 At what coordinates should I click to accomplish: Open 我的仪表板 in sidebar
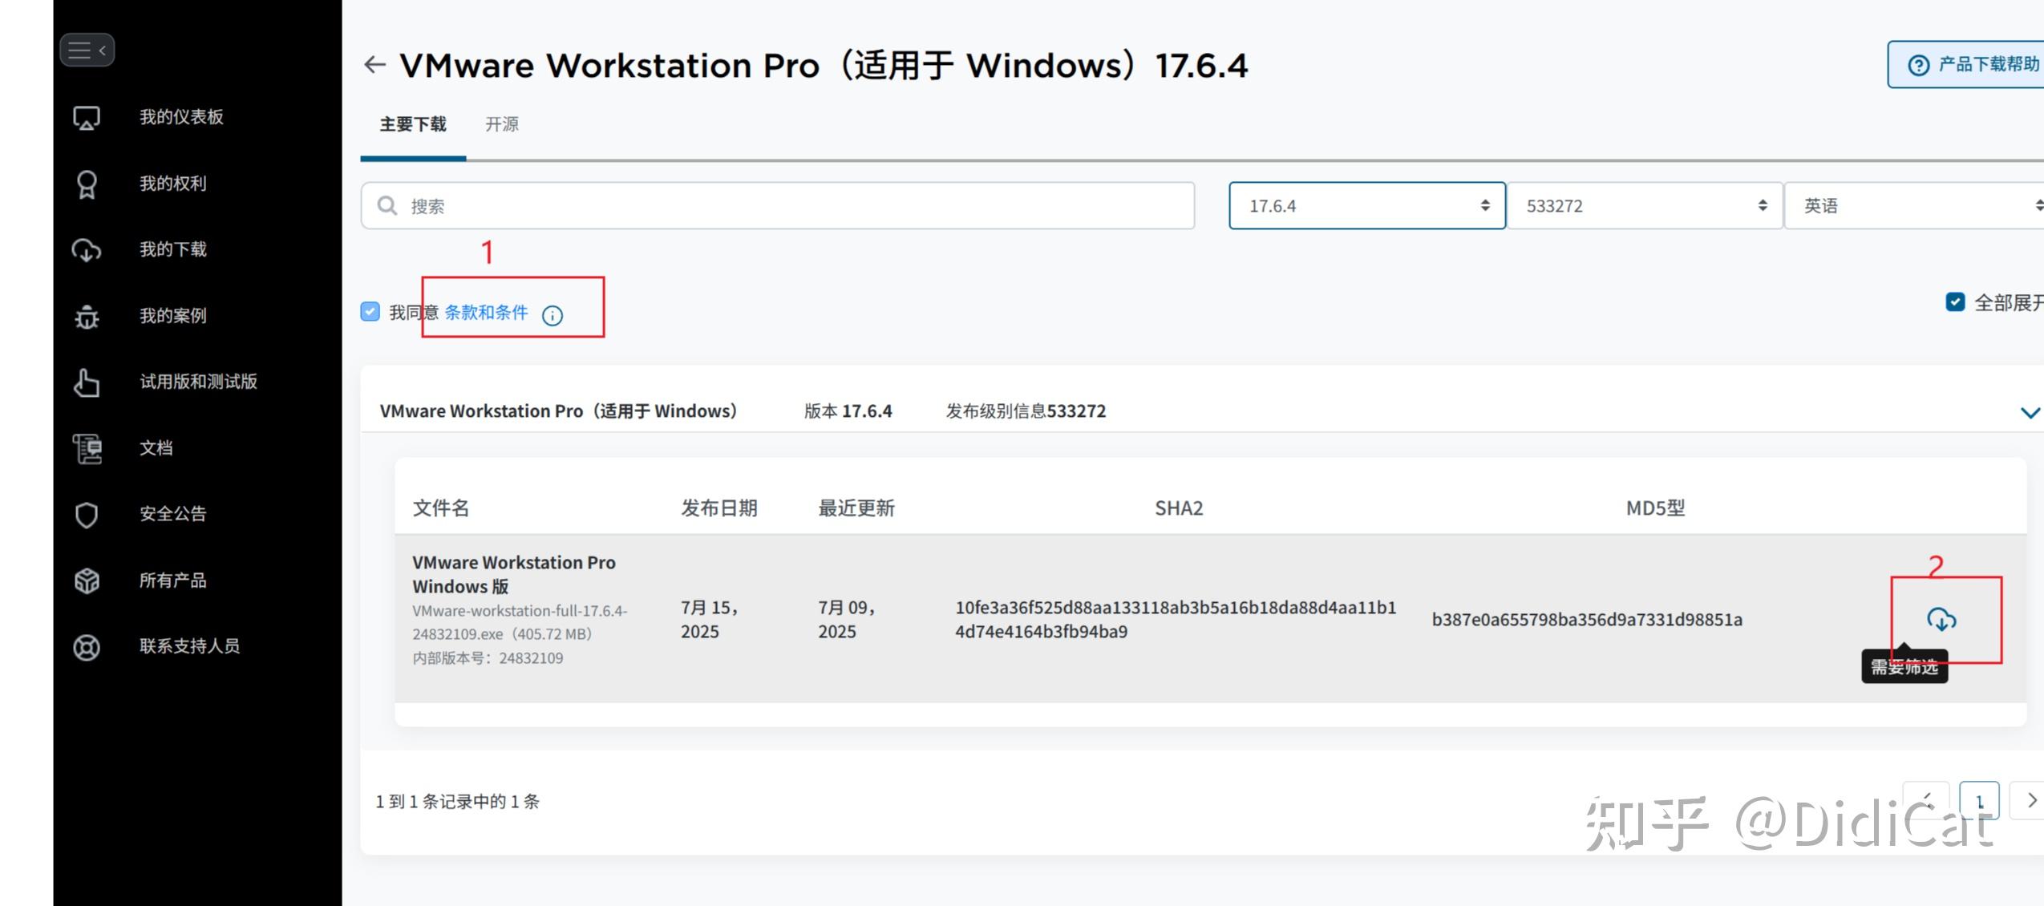181,117
